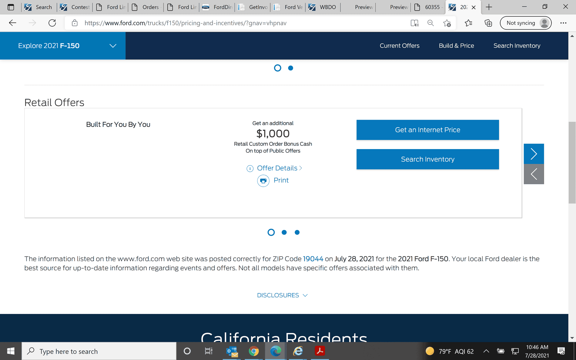Select the first Retail Offers carousel dot
The image size is (576, 360).
(x=271, y=232)
